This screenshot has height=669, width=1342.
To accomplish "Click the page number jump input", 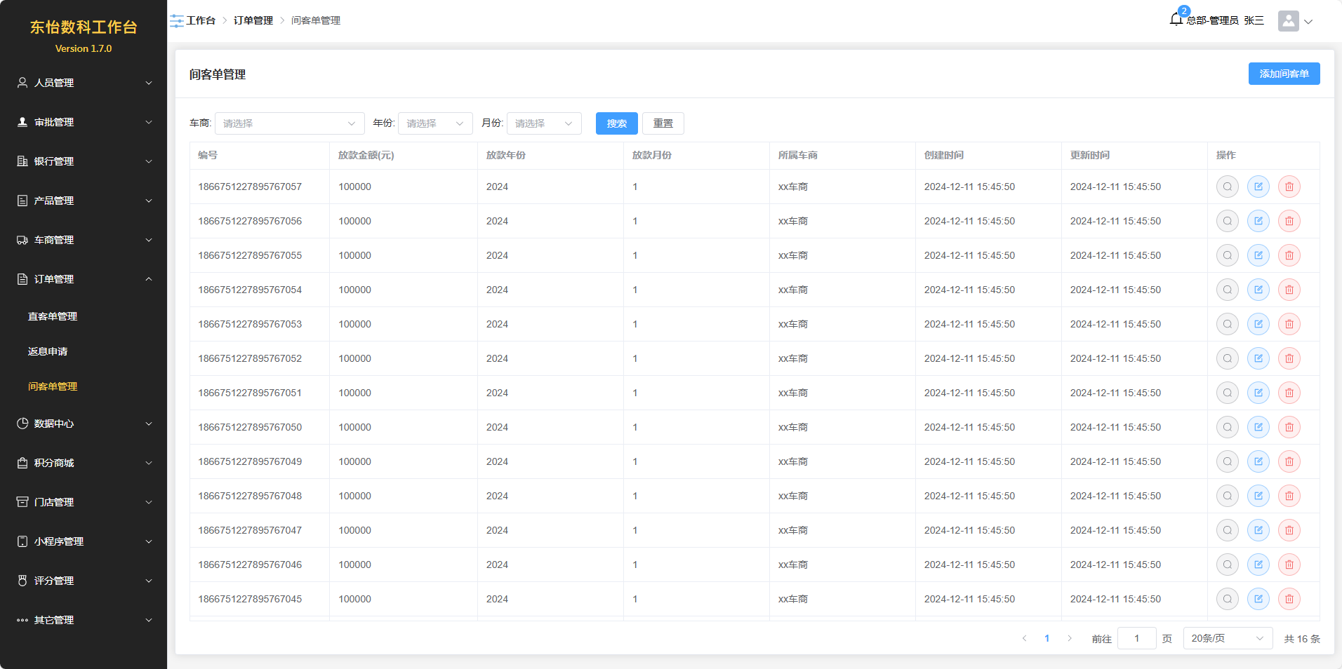I will click(x=1136, y=638).
